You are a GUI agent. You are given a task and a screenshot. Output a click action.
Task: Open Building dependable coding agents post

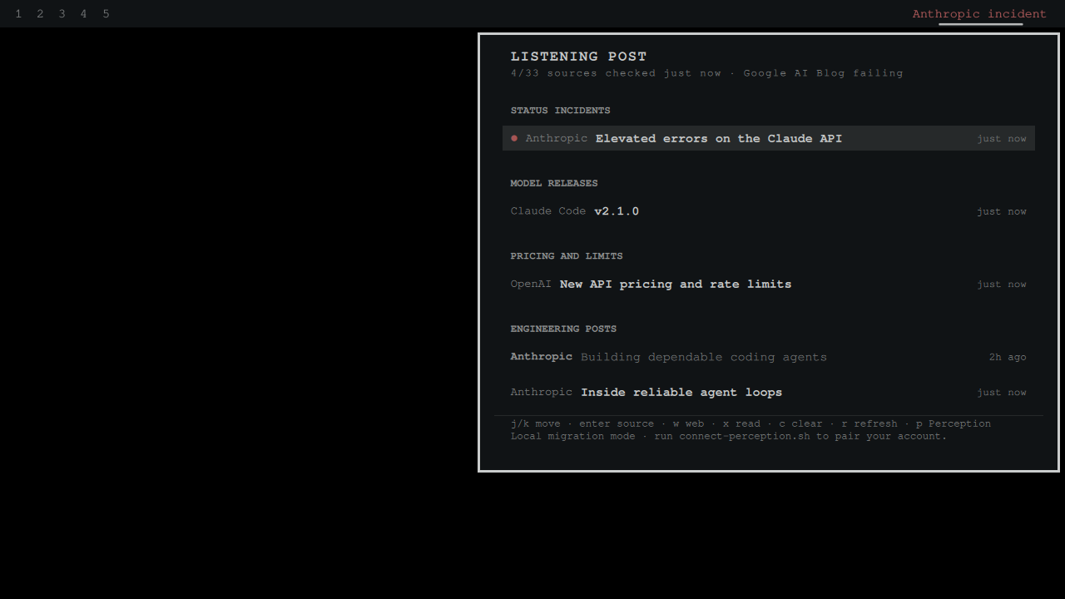(769, 357)
